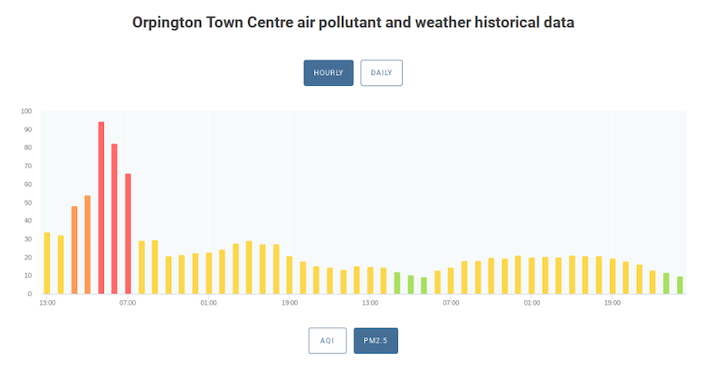Click the tallest red bar near 94
The width and height of the screenshot is (714, 369).
101,207
